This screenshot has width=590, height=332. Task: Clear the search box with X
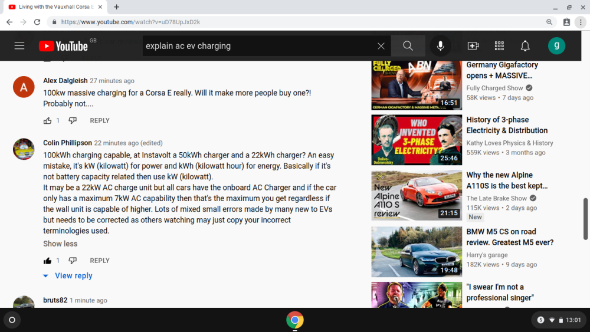click(x=381, y=46)
